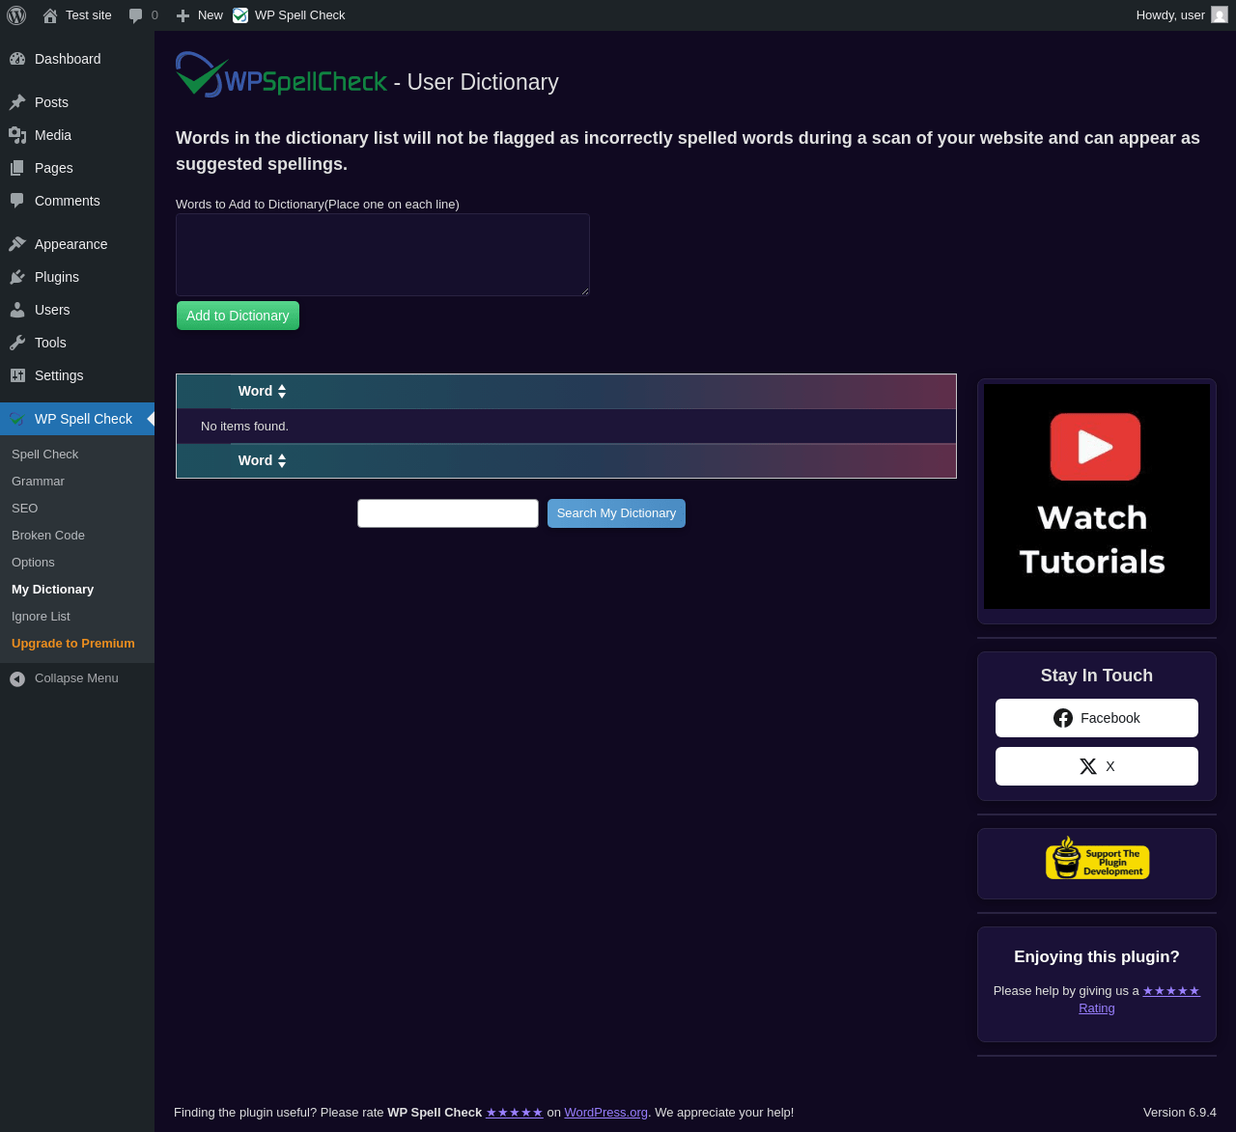Click Upgrade to Premium link

(x=73, y=644)
